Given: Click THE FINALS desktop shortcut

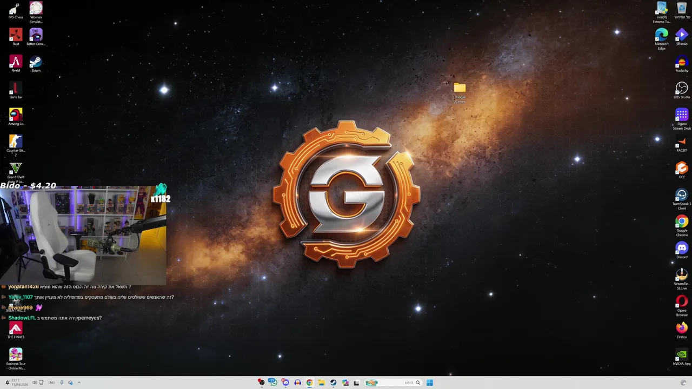Looking at the screenshot, I should pyautogui.click(x=16, y=330).
